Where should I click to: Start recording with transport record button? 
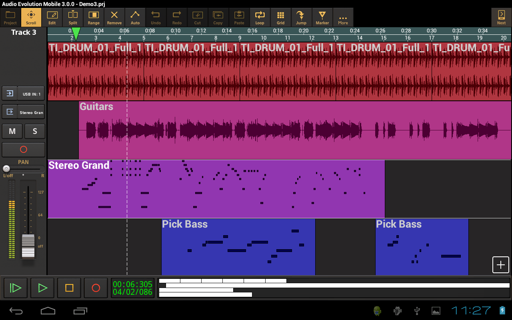click(x=96, y=288)
